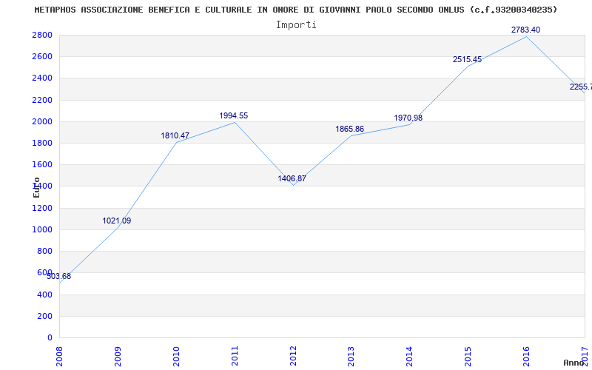Select the data label 1865.86
Image resolution: width=592 pixels, height=370 pixels.
pyautogui.click(x=350, y=129)
